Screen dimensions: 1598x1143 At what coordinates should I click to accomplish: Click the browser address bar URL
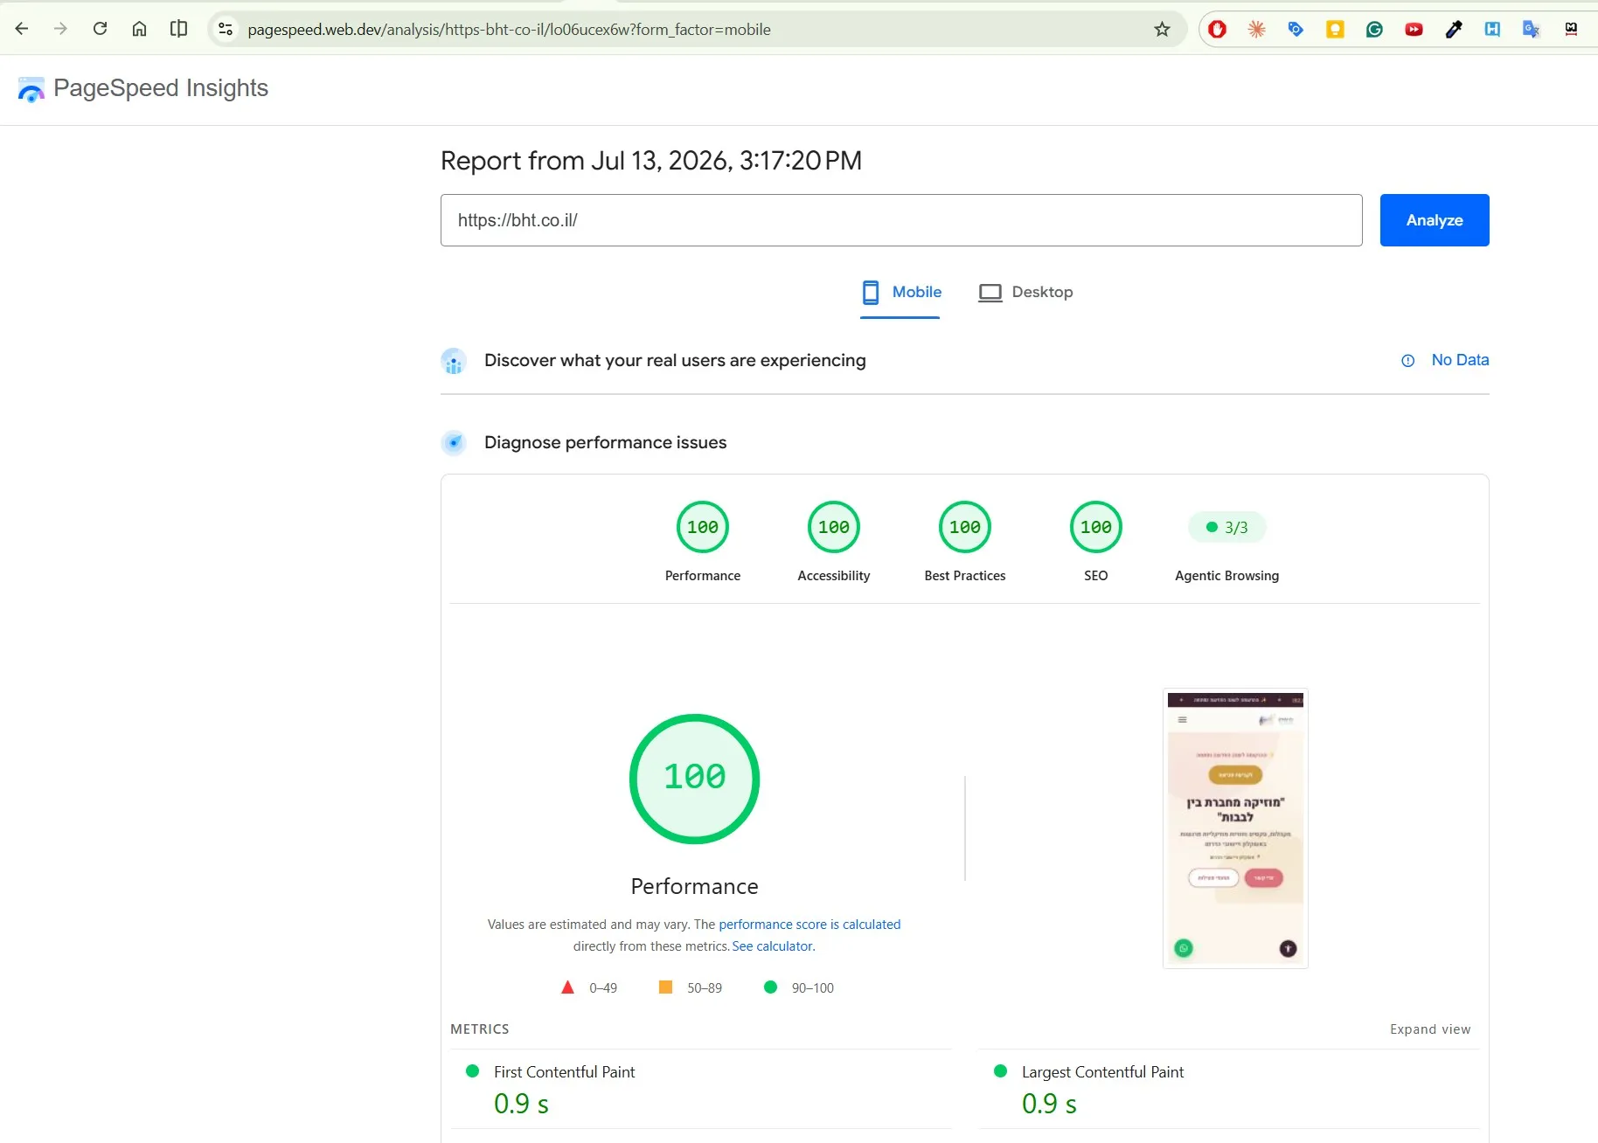pyautogui.click(x=509, y=30)
